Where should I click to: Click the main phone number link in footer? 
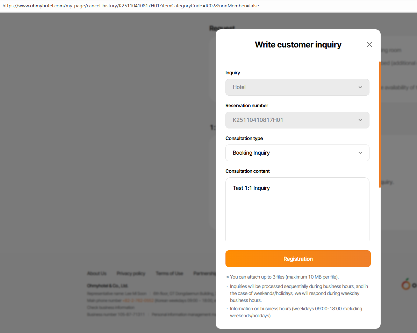point(138,301)
